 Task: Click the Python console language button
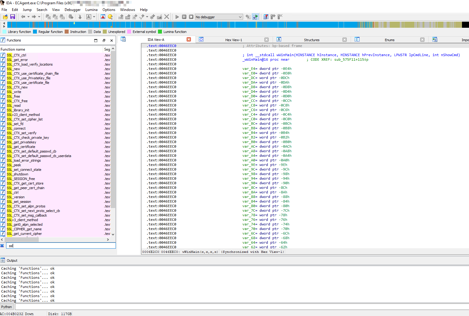coord(6,307)
